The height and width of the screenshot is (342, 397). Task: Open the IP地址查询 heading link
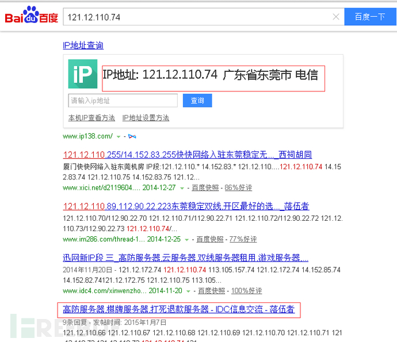click(x=83, y=45)
